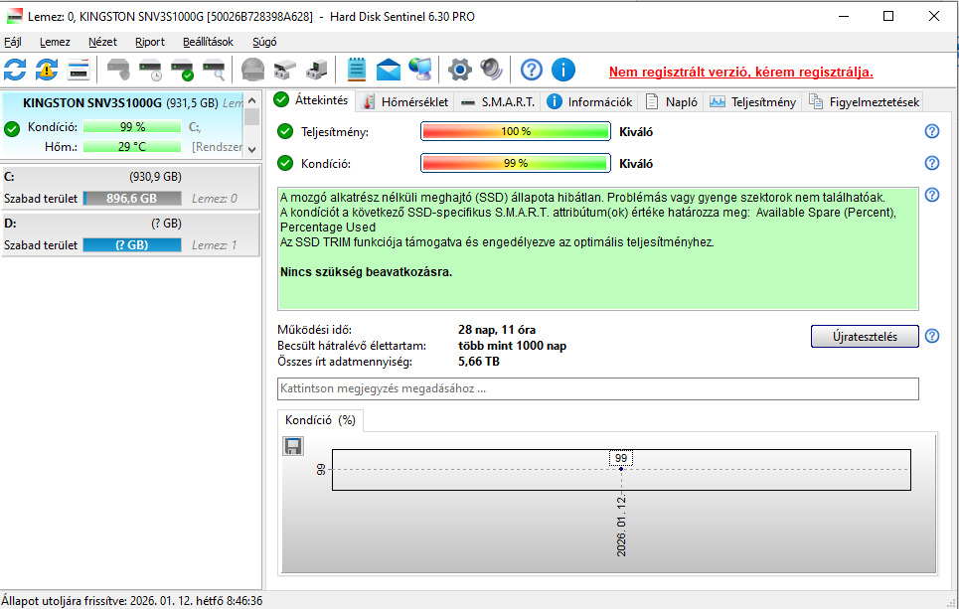The image size is (959, 609).
Task: Click the blue info circle toolbar icon
Action: point(563,70)
